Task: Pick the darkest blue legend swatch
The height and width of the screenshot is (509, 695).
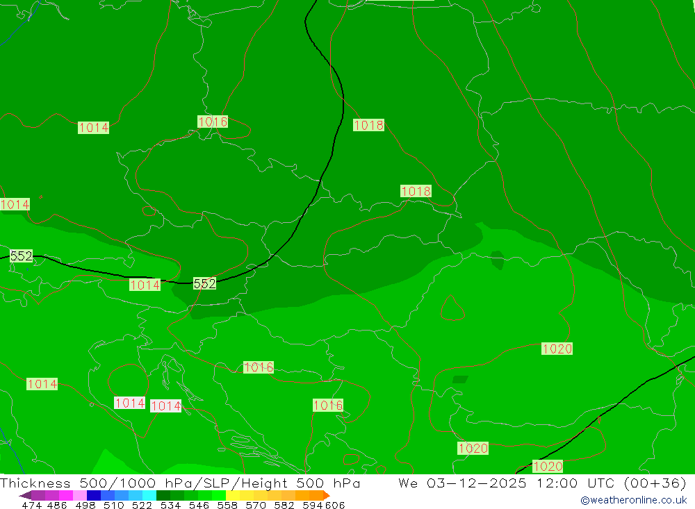Action: click(x=94, y=495)
